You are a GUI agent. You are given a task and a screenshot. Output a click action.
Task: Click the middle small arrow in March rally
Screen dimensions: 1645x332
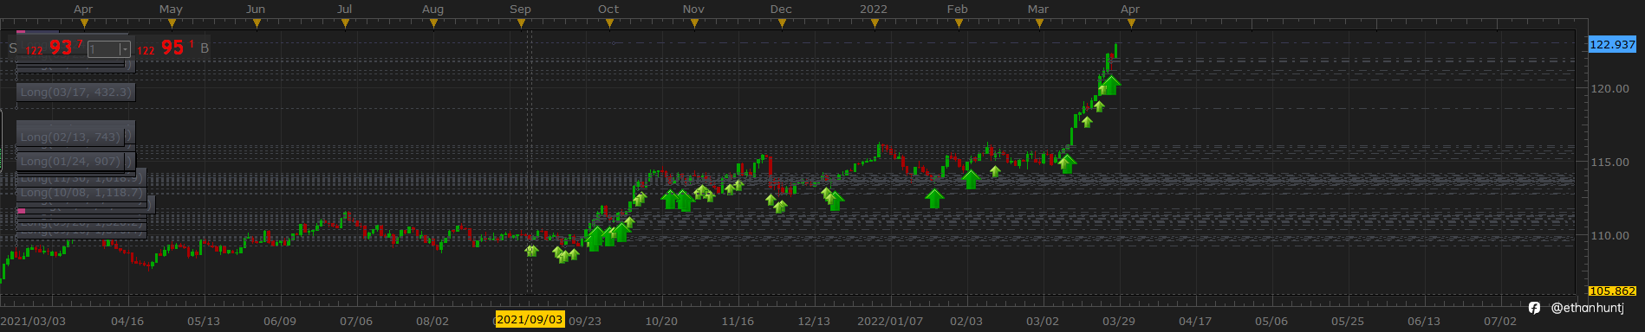pyautogui.click(x=1099, y=106)
